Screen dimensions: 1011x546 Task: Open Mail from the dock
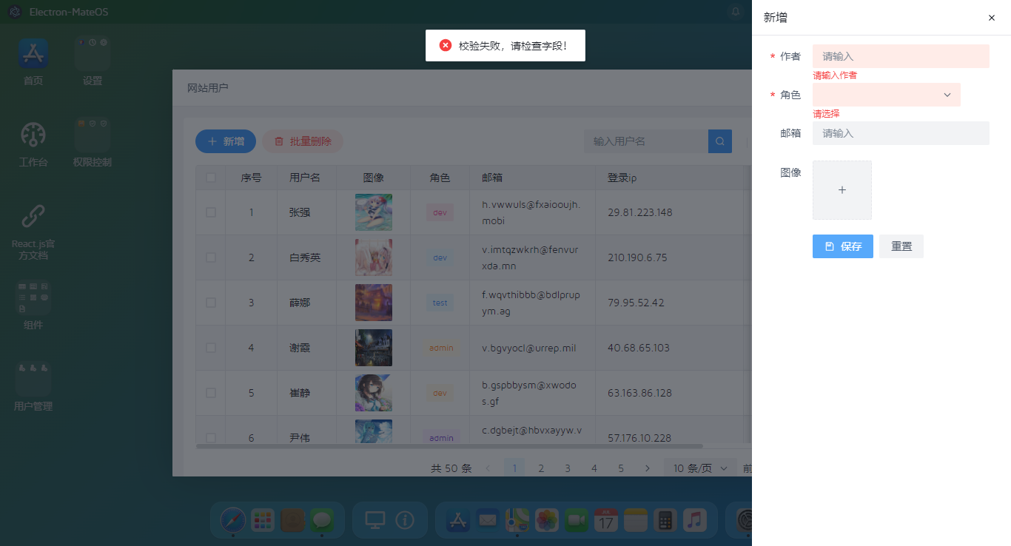click(487, 521)
